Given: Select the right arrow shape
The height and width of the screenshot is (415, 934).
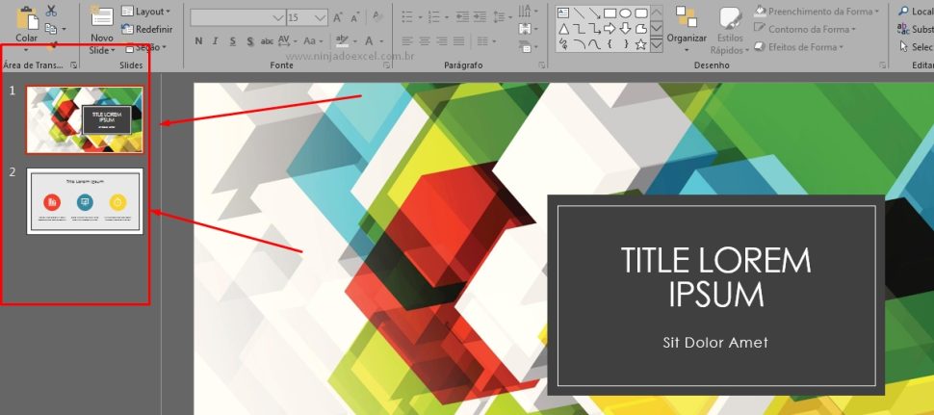Looking at the screenshot, I should (x=610, y=28).
